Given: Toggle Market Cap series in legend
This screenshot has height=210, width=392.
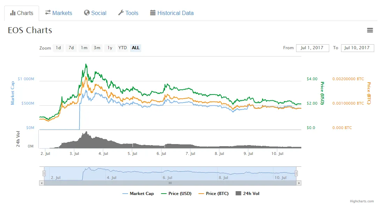Looking at the screenshot, I should (x=138, y=194).
